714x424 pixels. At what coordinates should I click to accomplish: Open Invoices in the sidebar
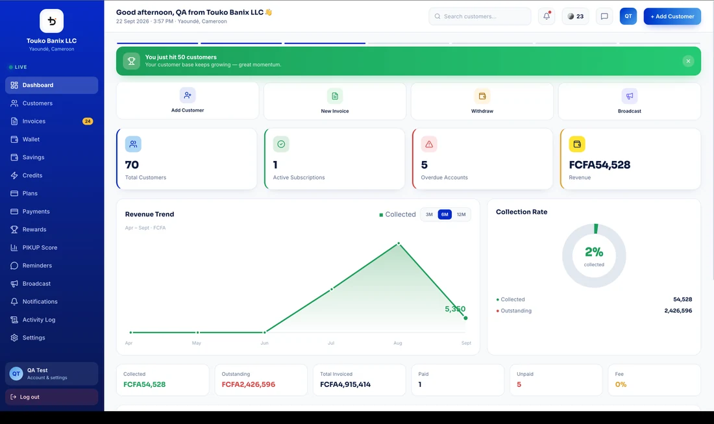tap(51, 121)
